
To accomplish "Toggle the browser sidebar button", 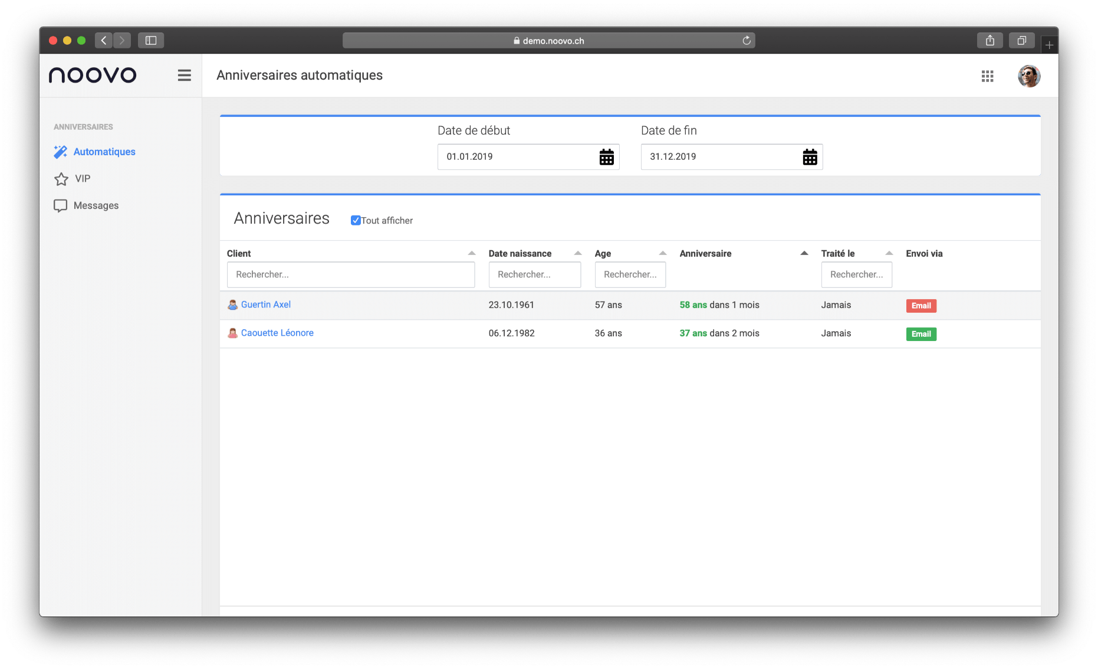I will click(x=151, y=41).
